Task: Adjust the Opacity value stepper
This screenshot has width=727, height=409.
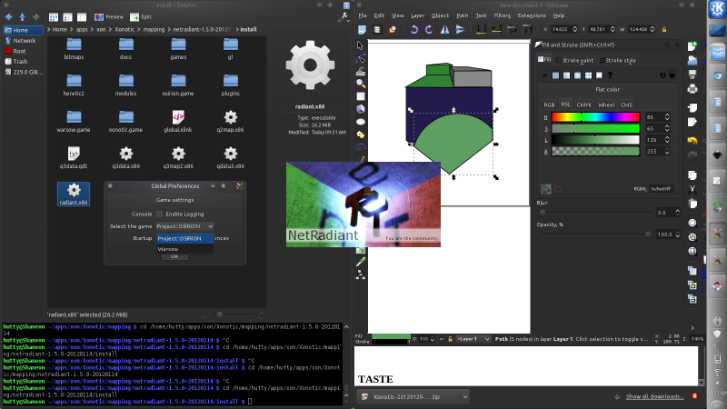Action: click(x=677, y=234)
